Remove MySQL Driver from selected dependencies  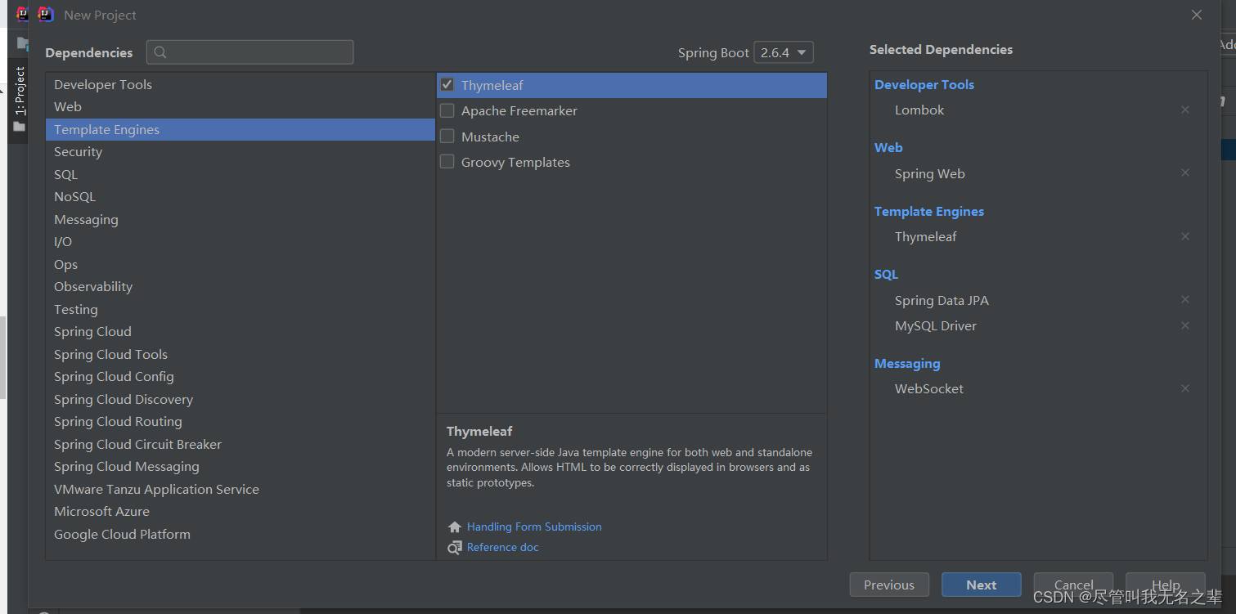tap(1184, 325)
